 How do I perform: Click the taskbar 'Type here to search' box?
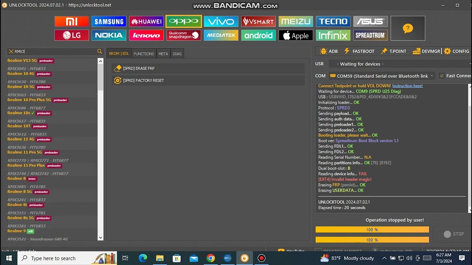(x=67, y=258)
